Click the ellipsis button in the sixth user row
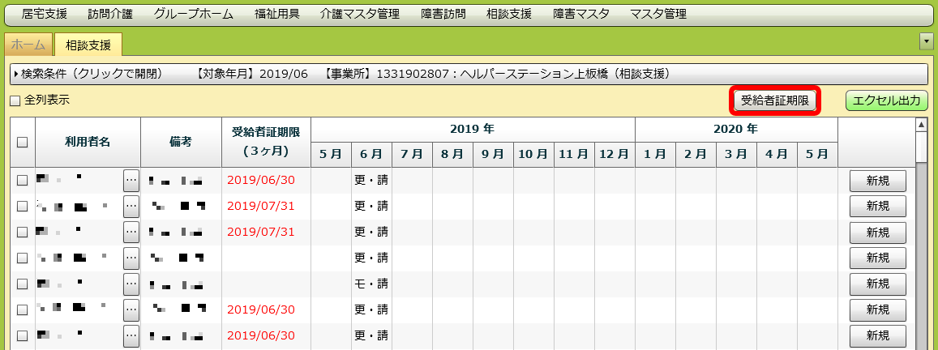The image size is (938, 350). point(131,310)
